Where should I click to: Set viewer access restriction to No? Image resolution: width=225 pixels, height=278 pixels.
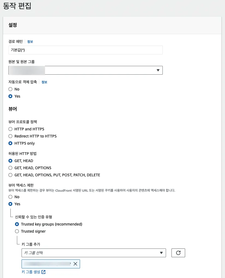click(x=10, y=197)
